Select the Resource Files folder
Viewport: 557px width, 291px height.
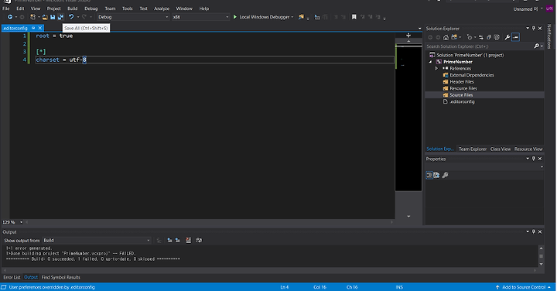pos(463,88)
